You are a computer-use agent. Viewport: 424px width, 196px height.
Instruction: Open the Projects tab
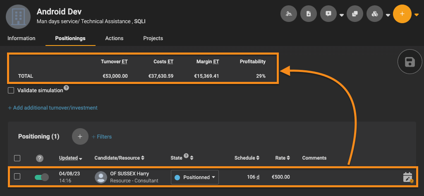coord(153,38)
